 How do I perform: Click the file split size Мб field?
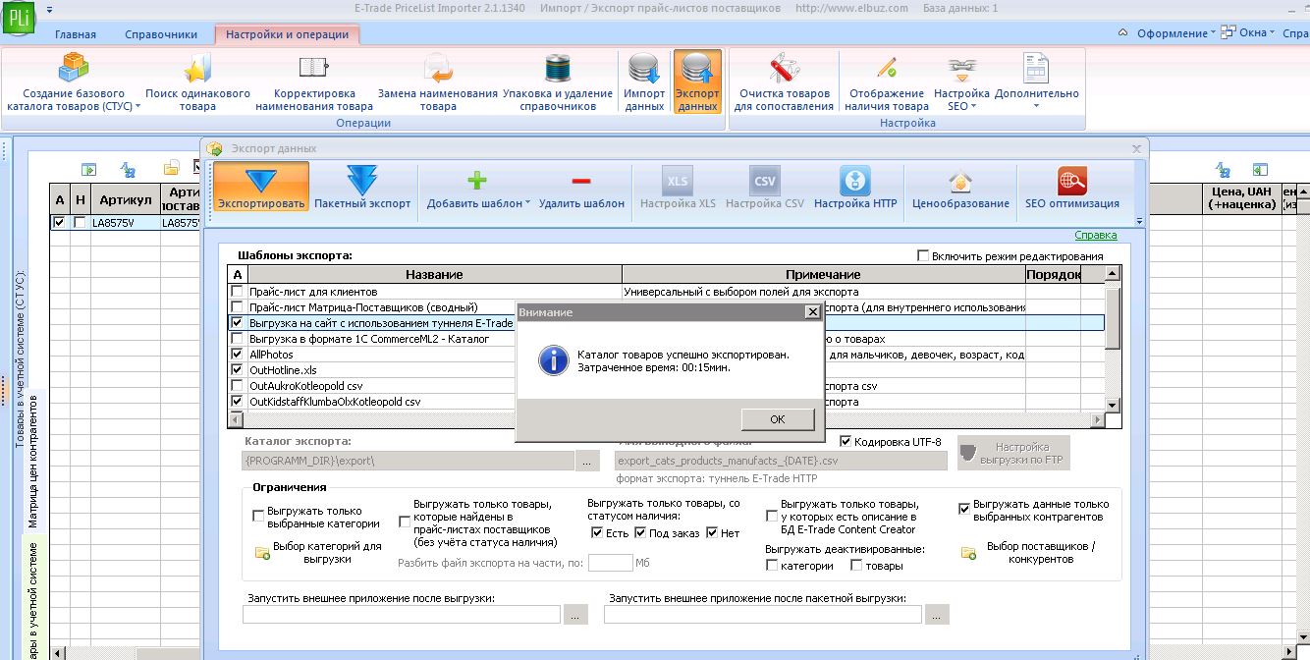click(610, 563)
